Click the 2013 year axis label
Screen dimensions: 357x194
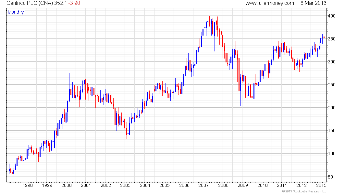click(321, 185)
